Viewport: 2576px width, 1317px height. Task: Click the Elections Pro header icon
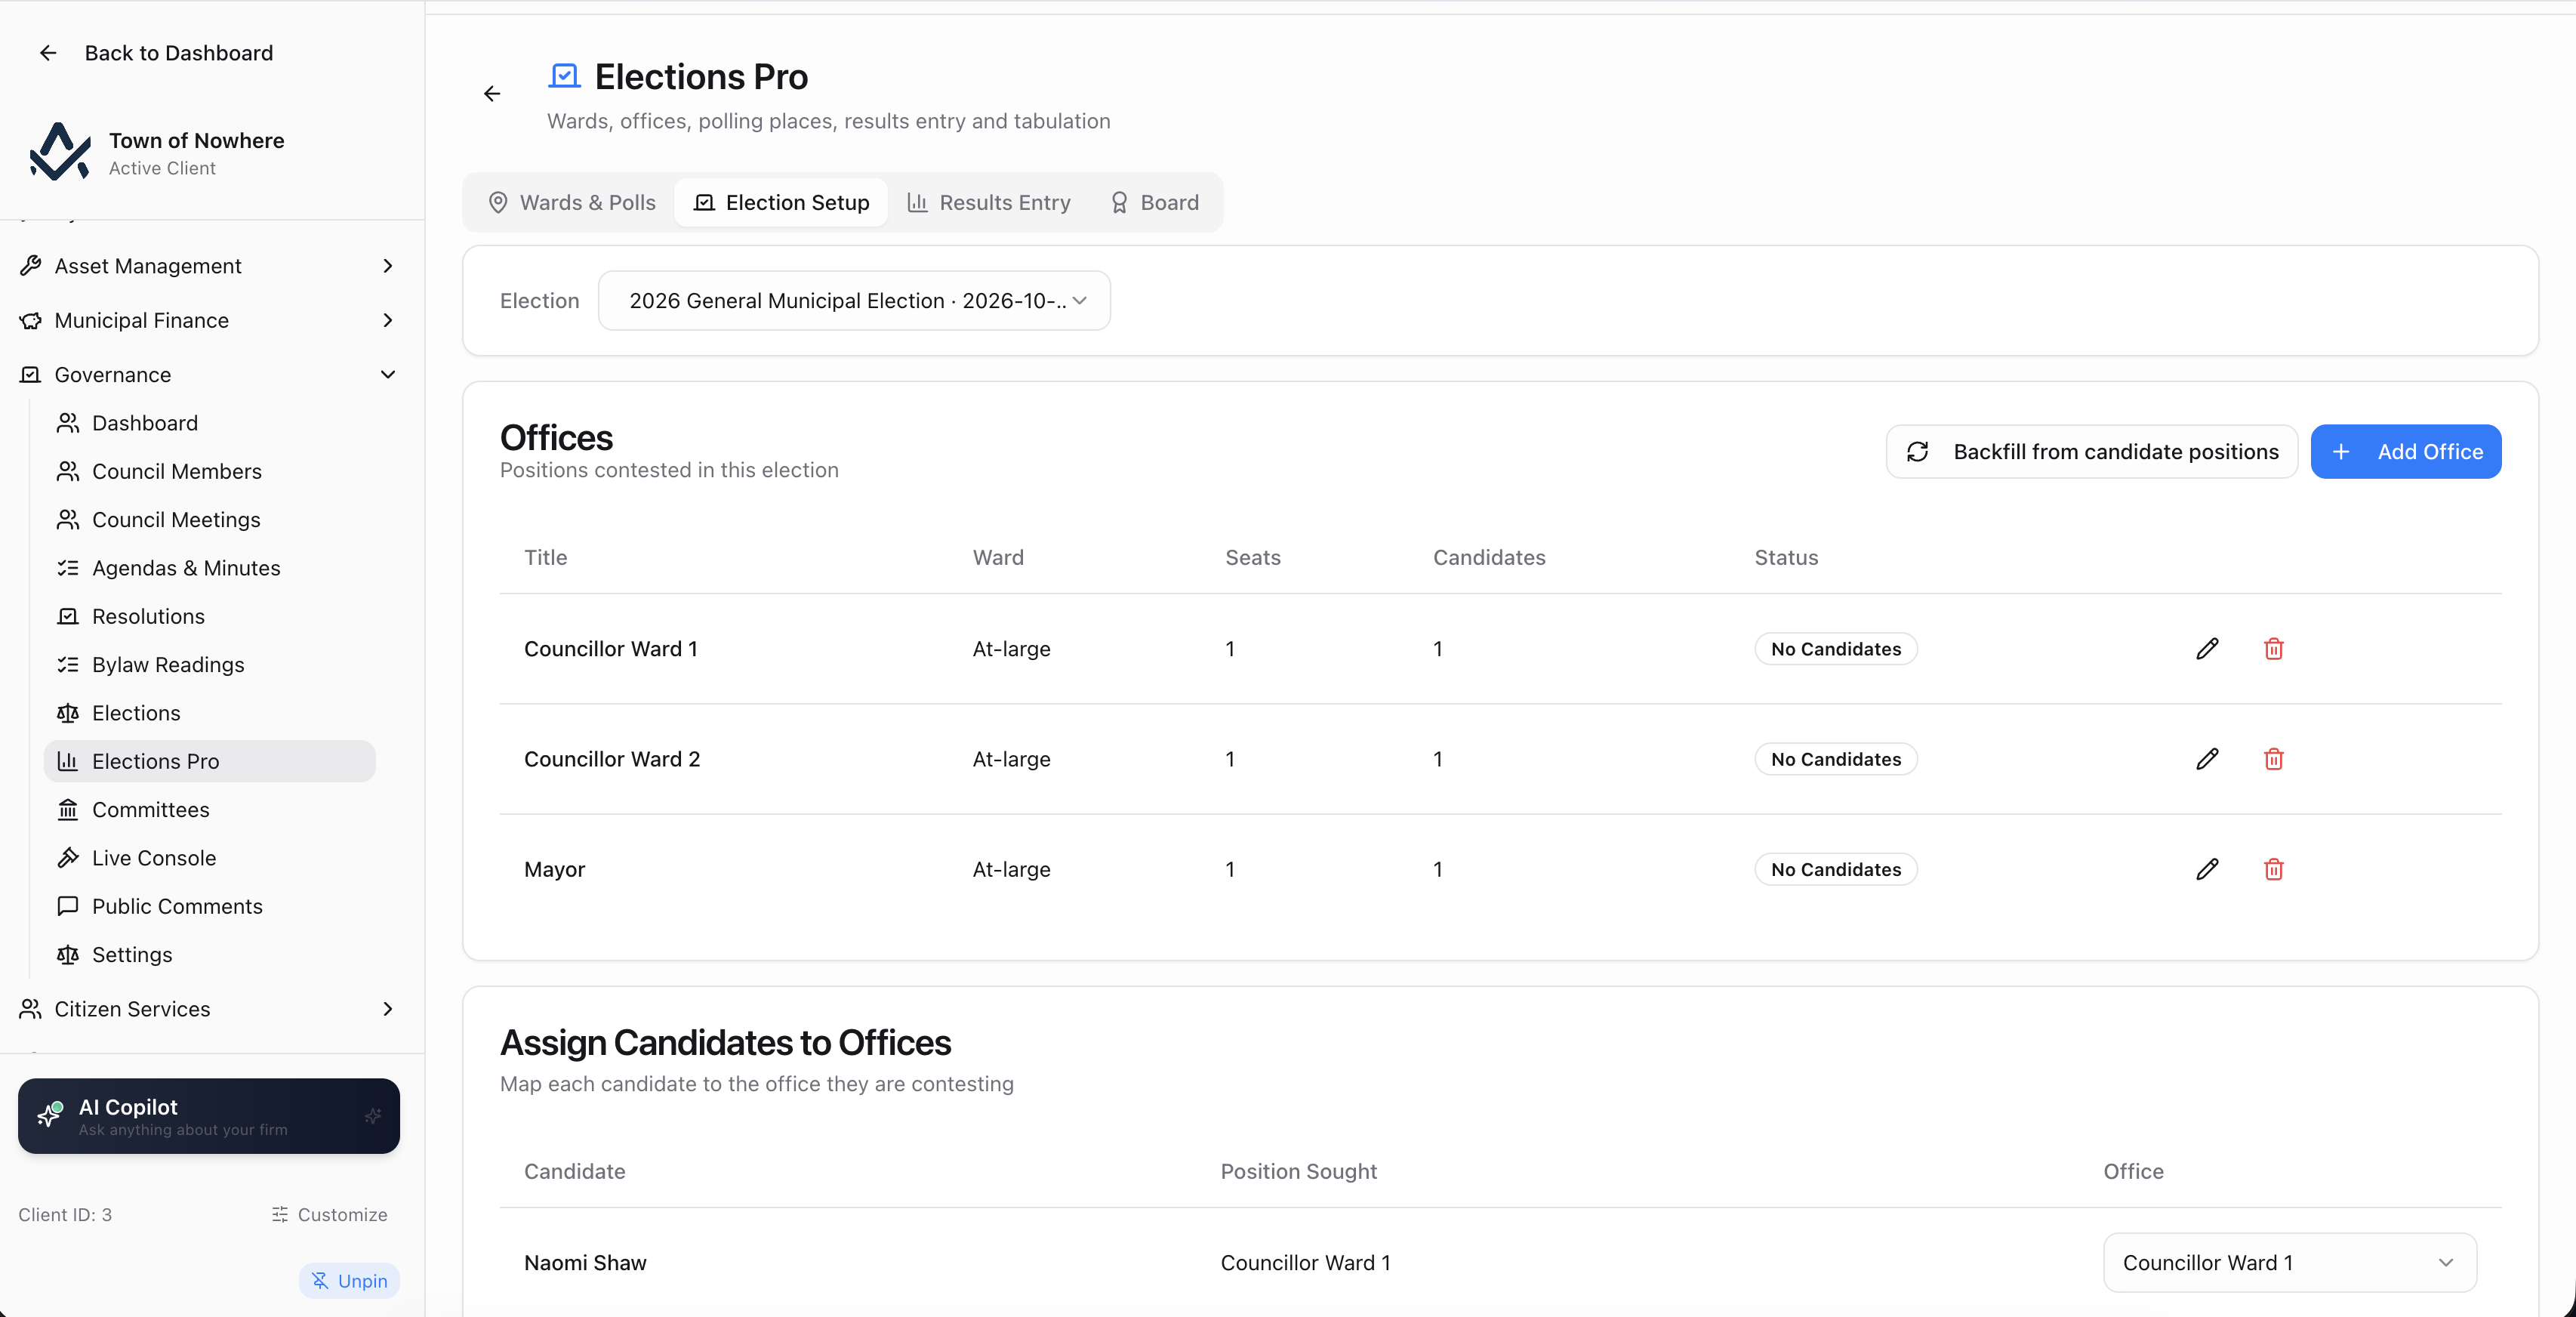click(565, 76)
